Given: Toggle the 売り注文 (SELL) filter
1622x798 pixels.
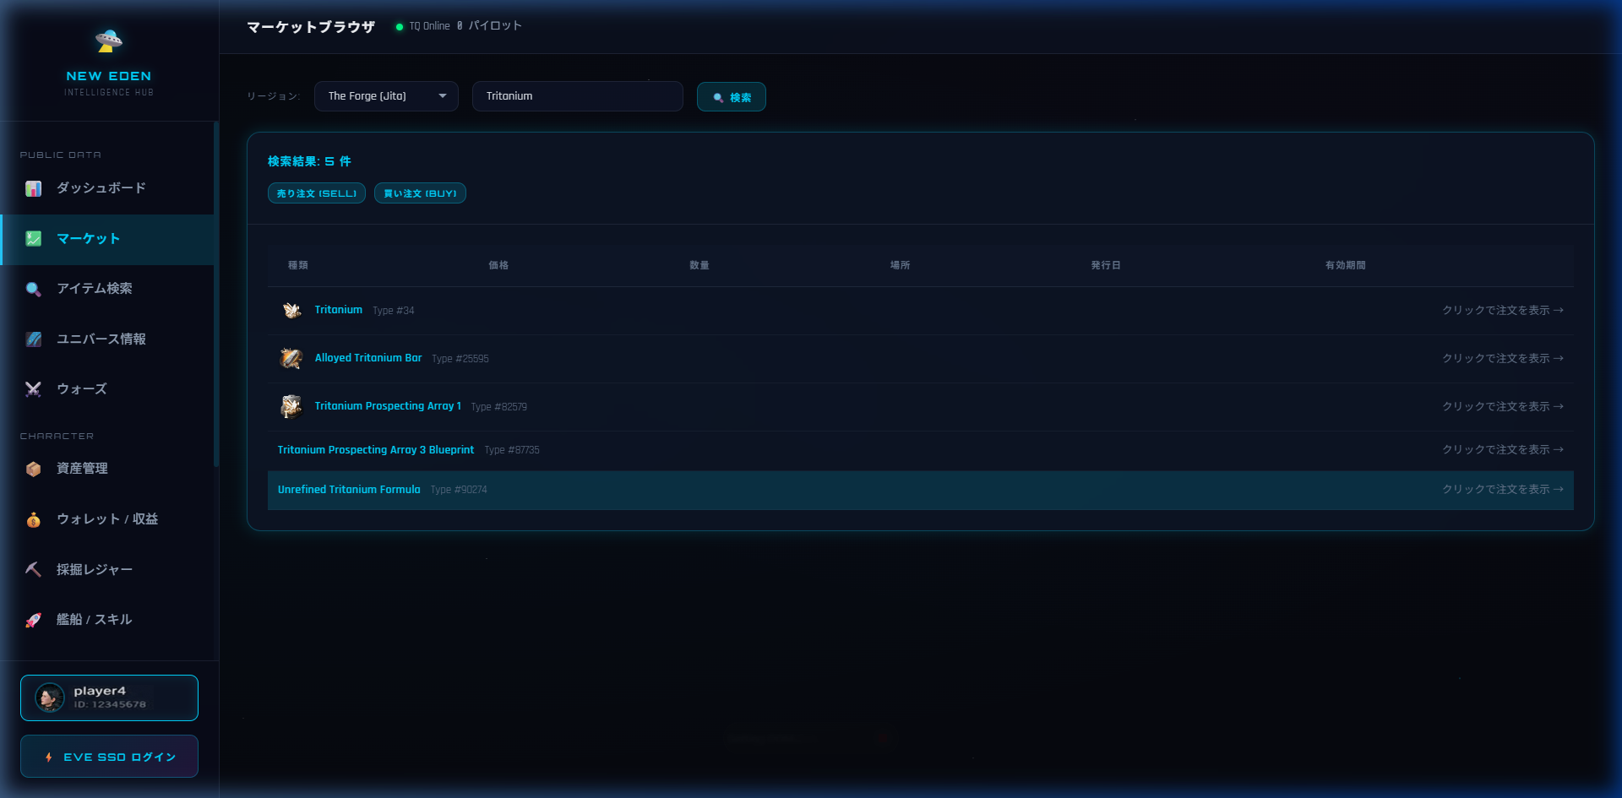Looking at the screenshot, I should [317, 193].
